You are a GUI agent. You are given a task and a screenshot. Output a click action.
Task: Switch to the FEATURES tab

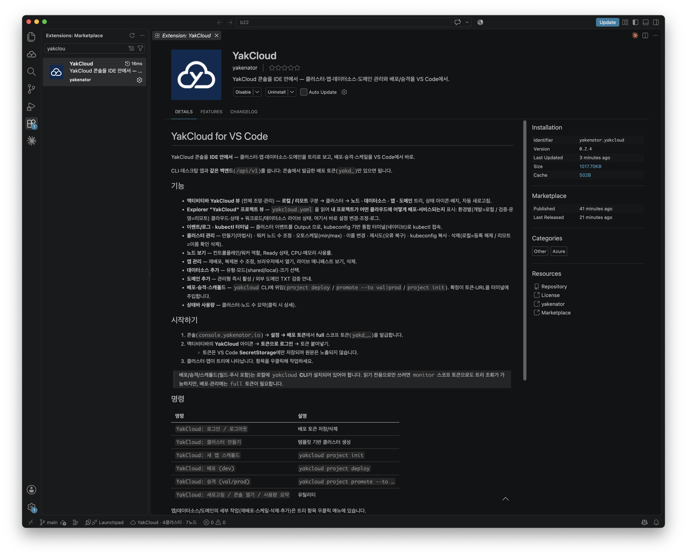point(212,112)
